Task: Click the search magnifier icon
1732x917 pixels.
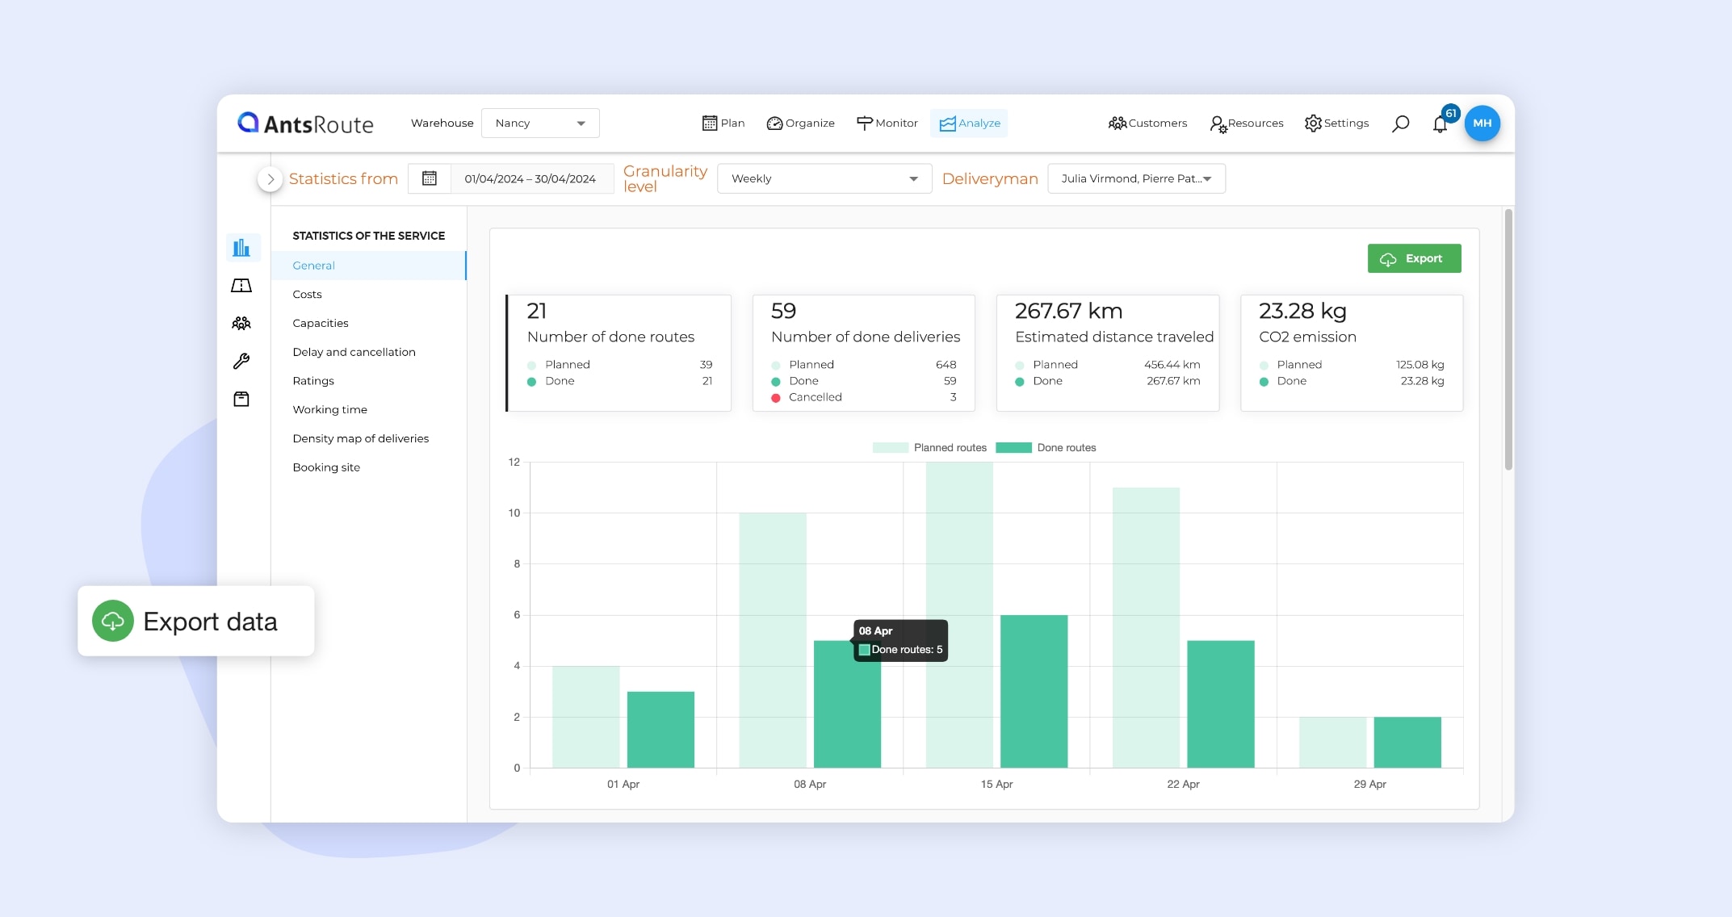Action: 1401,124
